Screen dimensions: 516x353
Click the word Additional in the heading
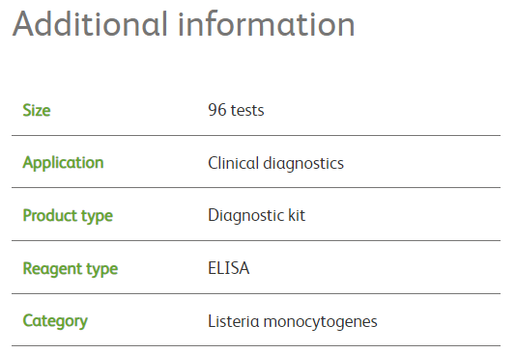tap(90, 24)
